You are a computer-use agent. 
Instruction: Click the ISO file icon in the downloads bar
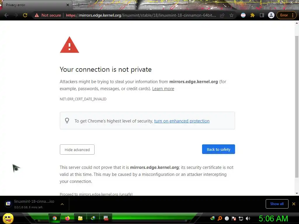8,204
